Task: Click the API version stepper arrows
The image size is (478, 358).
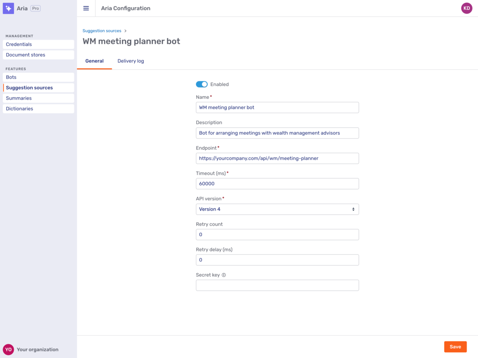Action: (x=353, y=209)
